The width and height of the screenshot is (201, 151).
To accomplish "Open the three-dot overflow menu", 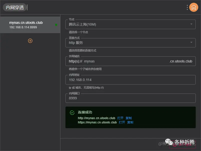I will (x=187, y=7).
